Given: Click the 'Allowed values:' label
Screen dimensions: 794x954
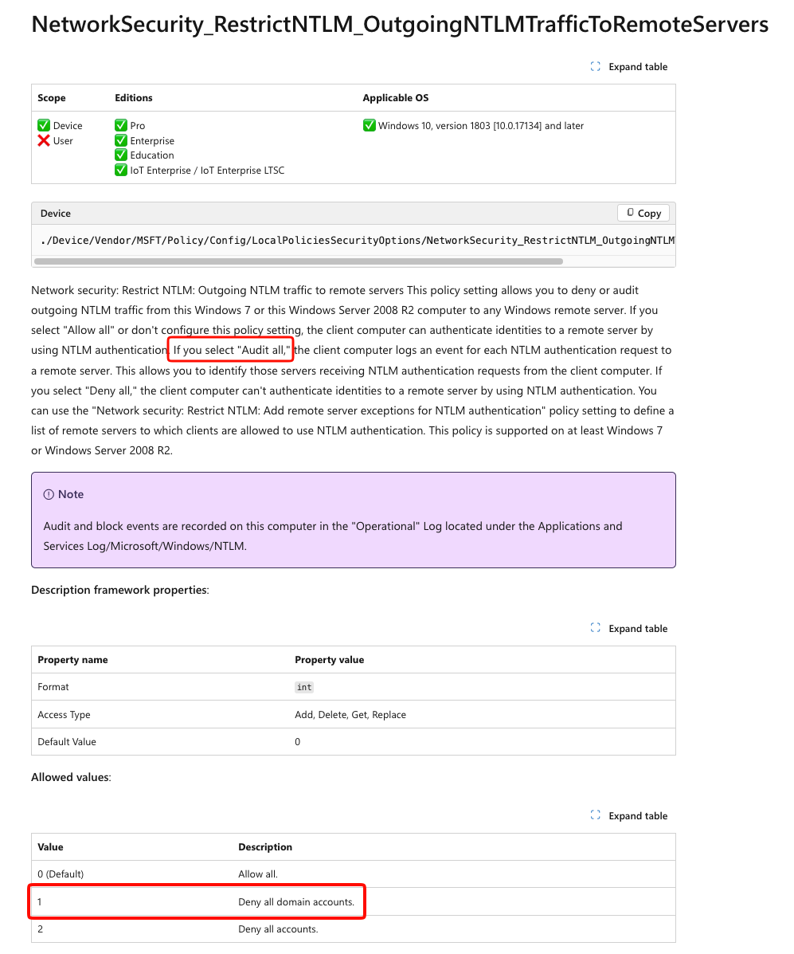Looking at the screenshot, I should pyautogui.click(x=71, y=778).
